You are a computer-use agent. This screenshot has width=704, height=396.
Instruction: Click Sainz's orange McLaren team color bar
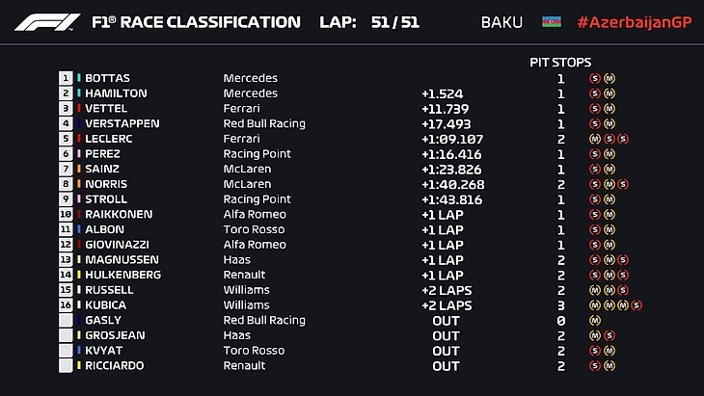[79, 169]
